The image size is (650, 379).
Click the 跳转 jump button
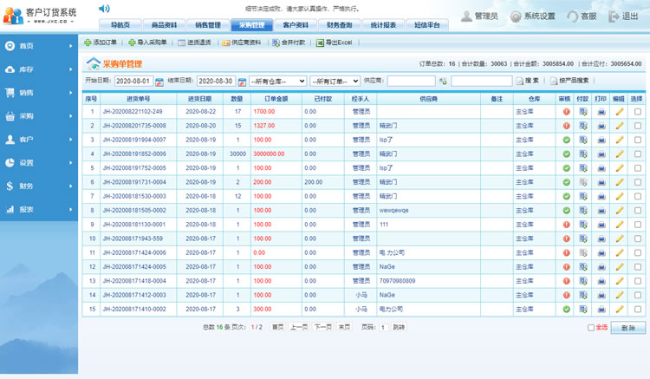coord(399,327)
